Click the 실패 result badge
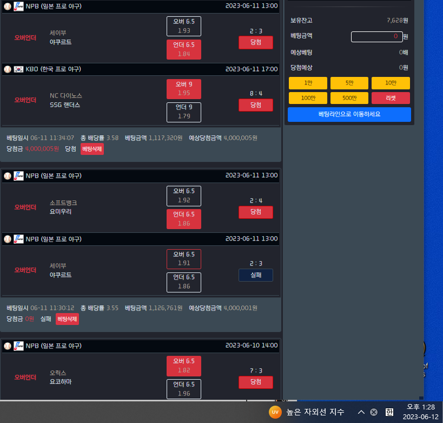The width and height of the screenshot is (443, 423). click(x=256, y=275)
